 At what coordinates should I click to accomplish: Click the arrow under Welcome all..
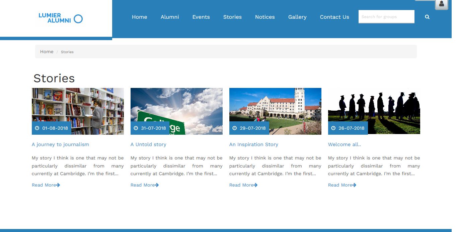tap(354, 185)
